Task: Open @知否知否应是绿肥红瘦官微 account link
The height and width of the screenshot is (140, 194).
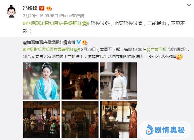Action: click(49, 43)
